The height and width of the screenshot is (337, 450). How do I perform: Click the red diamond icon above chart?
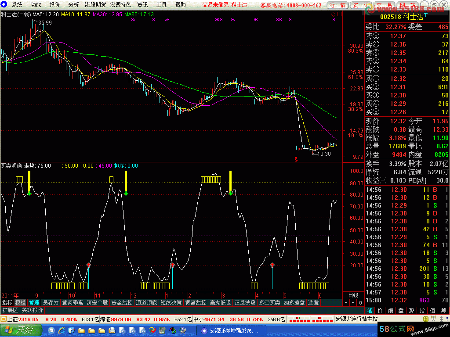pos(333,14)
